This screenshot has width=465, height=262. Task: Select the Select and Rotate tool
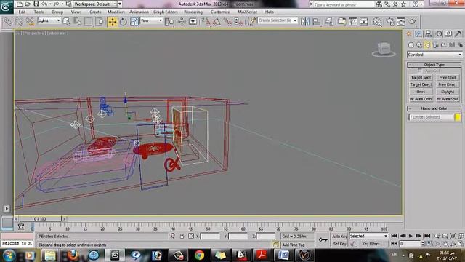pyautogui.click(x=123, y=22)
